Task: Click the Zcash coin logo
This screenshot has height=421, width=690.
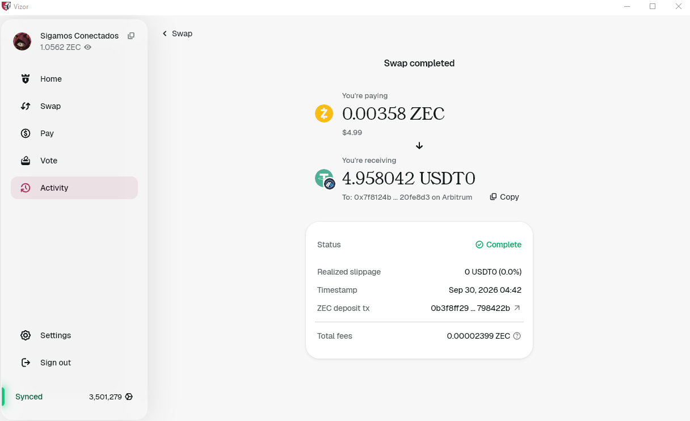Action: point(324,113)
